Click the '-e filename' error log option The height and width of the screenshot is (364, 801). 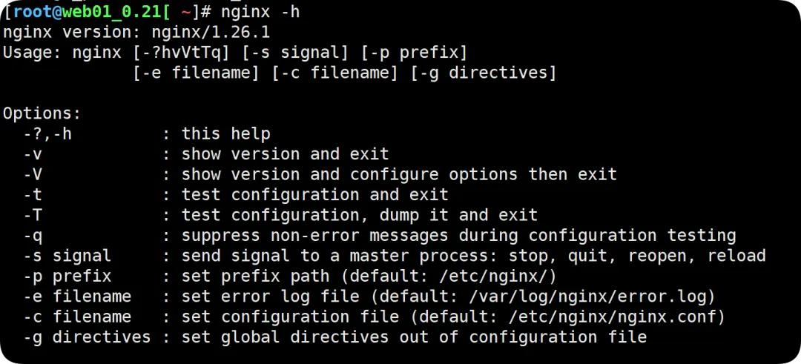click(x=77, y=296)
